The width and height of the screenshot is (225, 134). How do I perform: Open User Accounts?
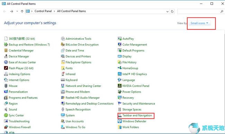[x=74, y=121]
